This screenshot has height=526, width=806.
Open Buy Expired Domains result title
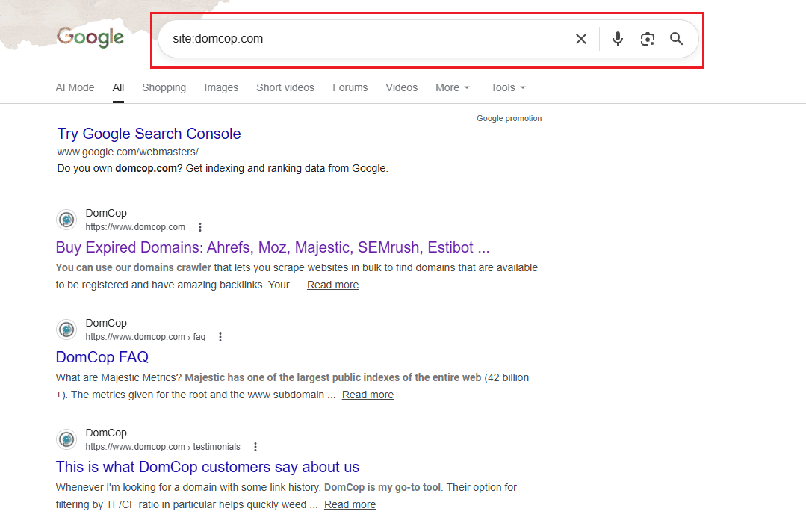coord(273,247)
